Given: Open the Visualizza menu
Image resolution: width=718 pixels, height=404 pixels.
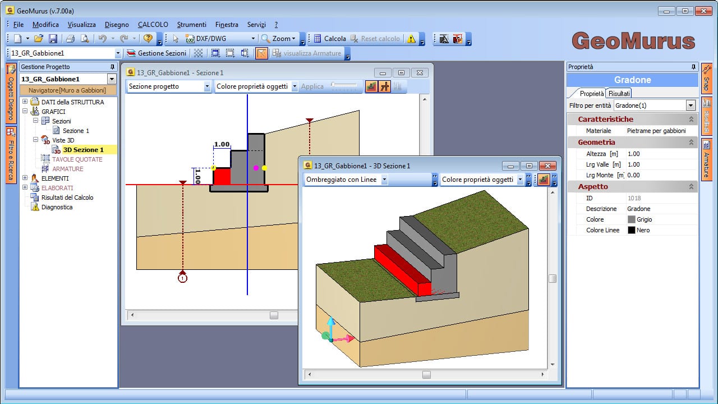Looking at the screenshot, I should [82, 25].
